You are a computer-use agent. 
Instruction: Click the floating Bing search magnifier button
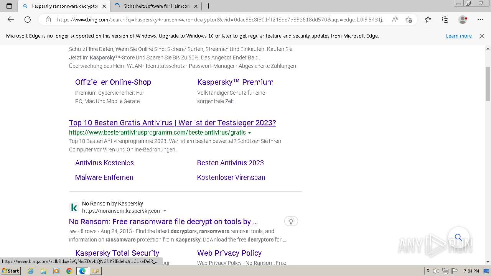pos(458,237)
